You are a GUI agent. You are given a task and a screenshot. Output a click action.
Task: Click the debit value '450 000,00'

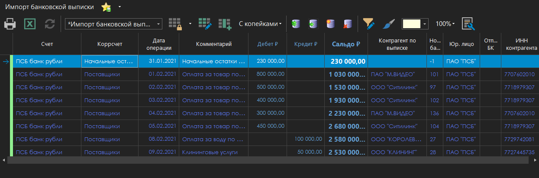click(x=268, y=126)
